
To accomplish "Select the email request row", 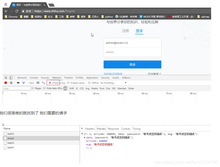I will [x=41, y=138].
